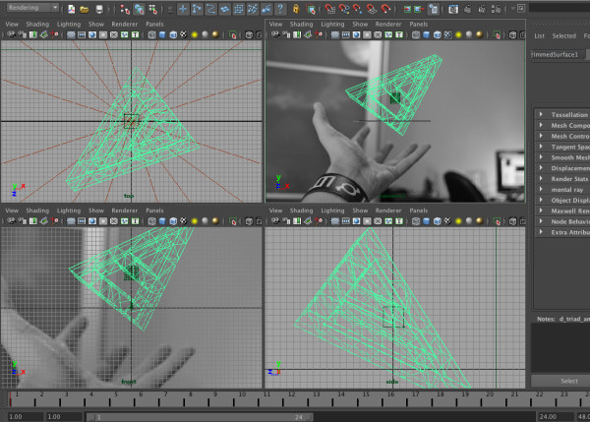Toggle the curves selection mask icon
Viewport: 590px width, 422px height.
(x=210, y=9)
